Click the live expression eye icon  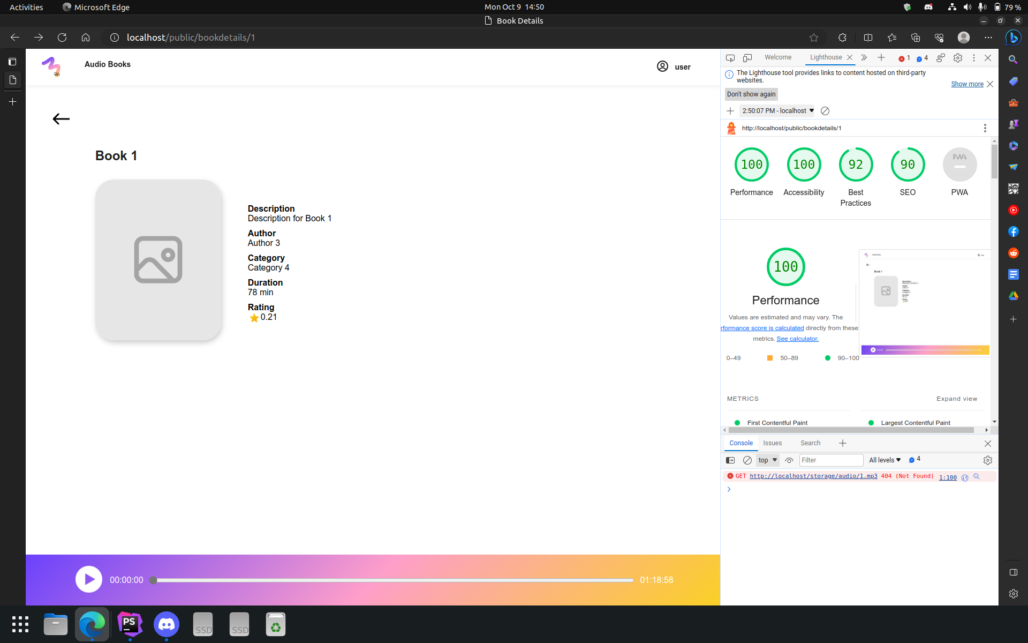789,460
